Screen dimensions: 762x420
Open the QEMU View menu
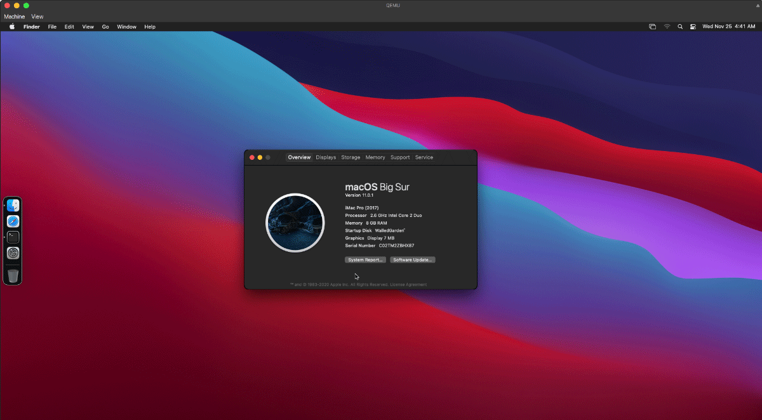pyautogui.click(x=37, y=16)
